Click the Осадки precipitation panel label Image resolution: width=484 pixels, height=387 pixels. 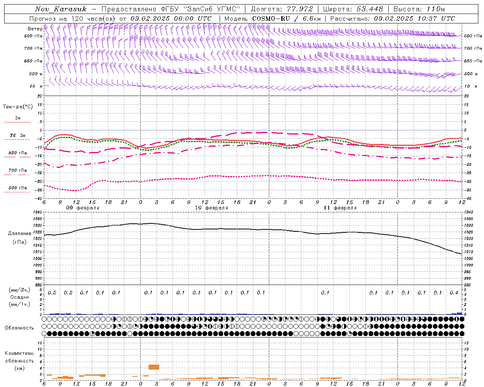click(x=20, y=297)
